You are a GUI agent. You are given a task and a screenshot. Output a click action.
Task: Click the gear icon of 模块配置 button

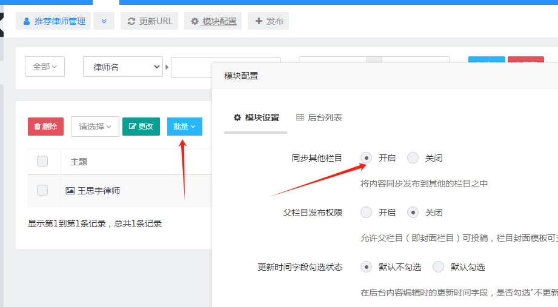pyautogui.click(x=194, y=21)
